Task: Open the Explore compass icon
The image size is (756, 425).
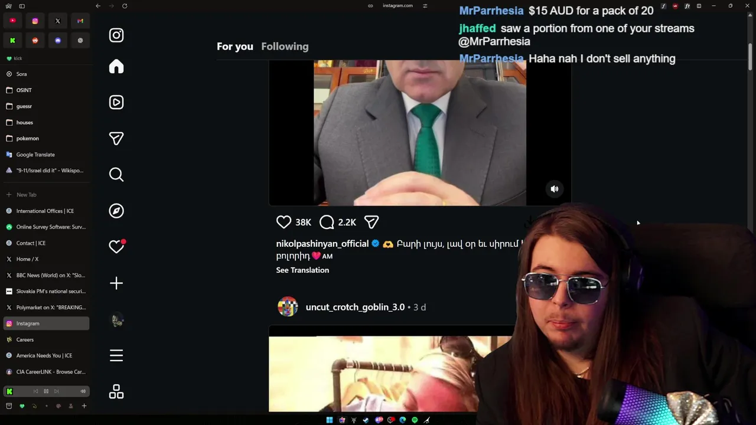Action: tap(116, 211)
